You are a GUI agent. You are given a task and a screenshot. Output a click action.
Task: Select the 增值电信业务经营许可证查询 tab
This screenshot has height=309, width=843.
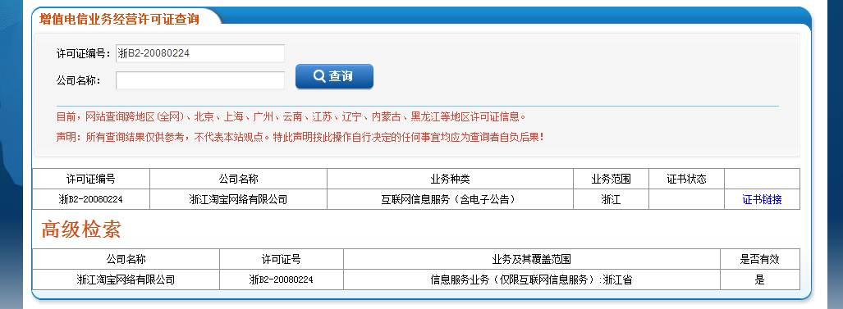click(x=119, y=20)
